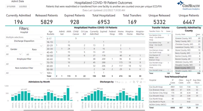Click the CoxHealth logo
Screen dimensions: 203x111
tap(188, 5)
